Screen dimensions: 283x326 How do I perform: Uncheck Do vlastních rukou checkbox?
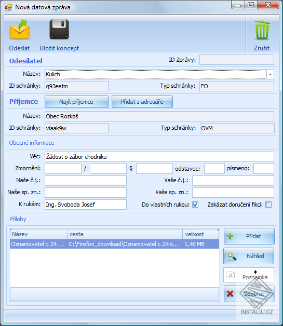click(195, 205)
